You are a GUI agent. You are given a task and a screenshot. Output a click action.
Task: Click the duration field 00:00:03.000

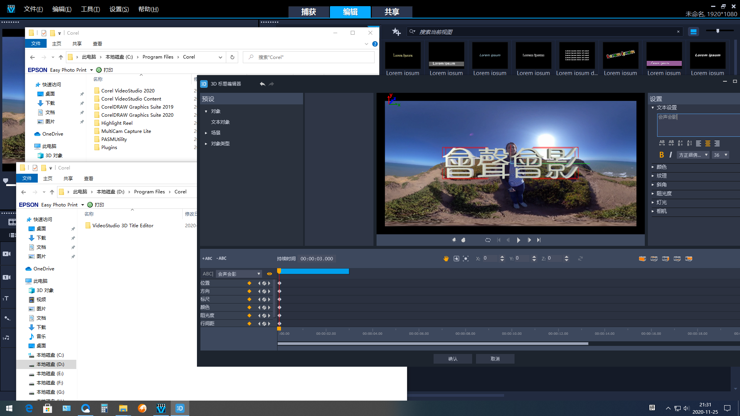(x=317, y=258)
